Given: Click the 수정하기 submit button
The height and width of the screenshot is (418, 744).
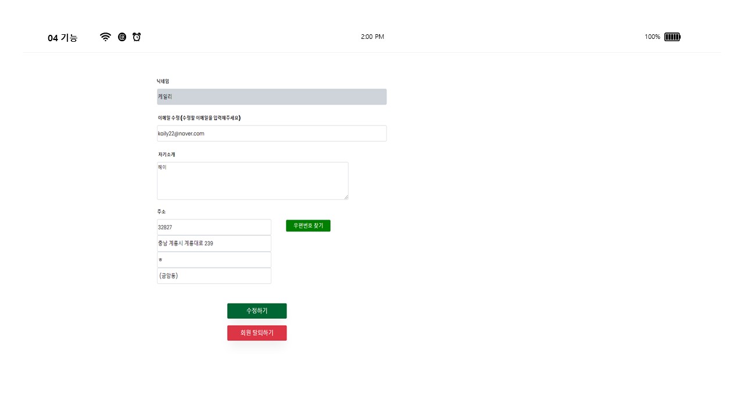Looking at the screenshot, I should [x=256, y=311].
